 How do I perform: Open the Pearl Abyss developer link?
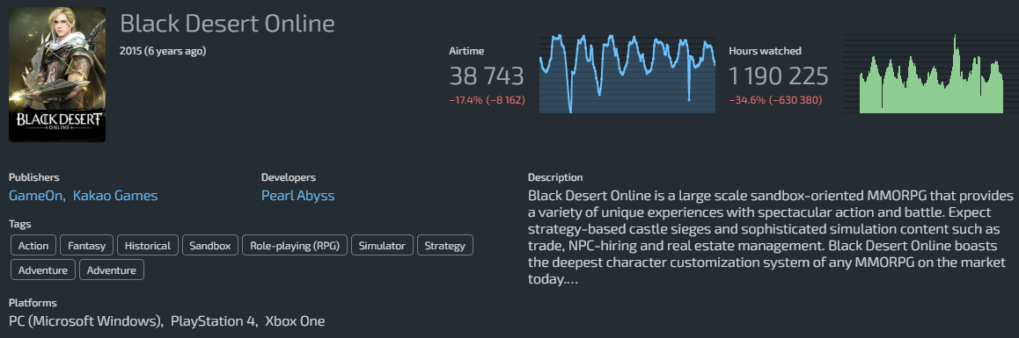(298, 195)
